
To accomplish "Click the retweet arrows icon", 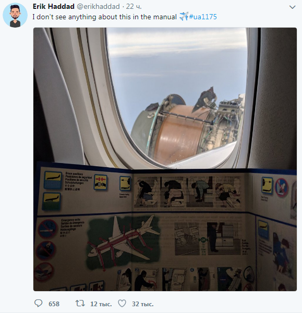I will tap(80, 304).
